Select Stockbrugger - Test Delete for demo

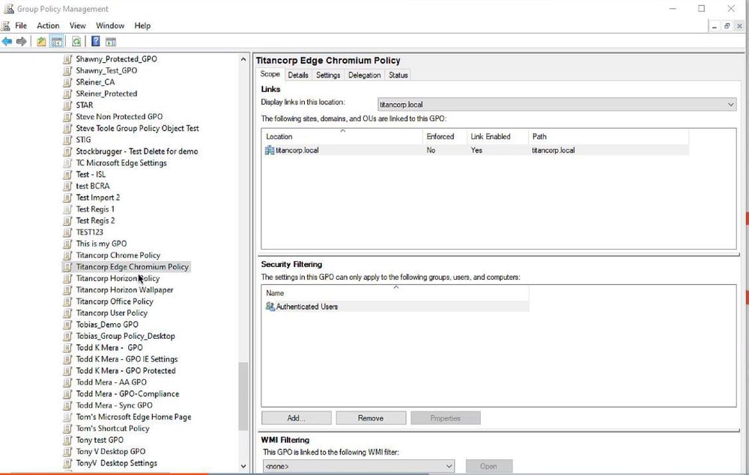[137, 152]
